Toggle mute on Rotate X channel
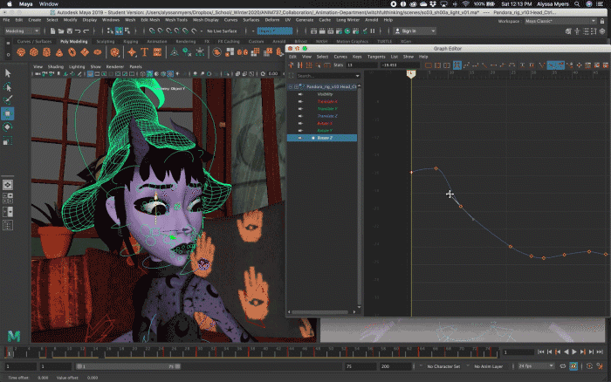 click(300, 123)
